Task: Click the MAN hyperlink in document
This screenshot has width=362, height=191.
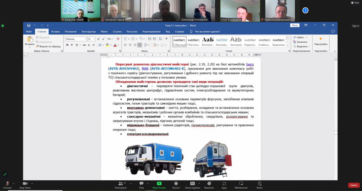Action: (145, 68)
